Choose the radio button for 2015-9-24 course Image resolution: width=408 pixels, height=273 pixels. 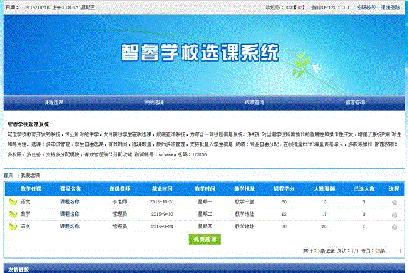[x=394, y=226]
